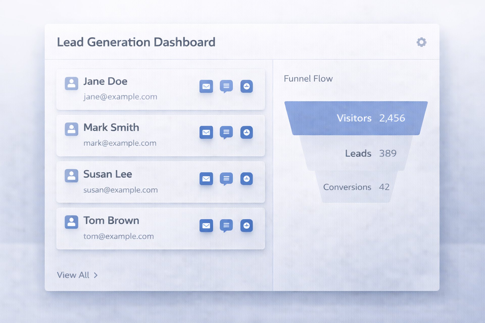Open chat message for Jane Doe
Viewport: 485px width, 323px height.
[x=226, y=86]
